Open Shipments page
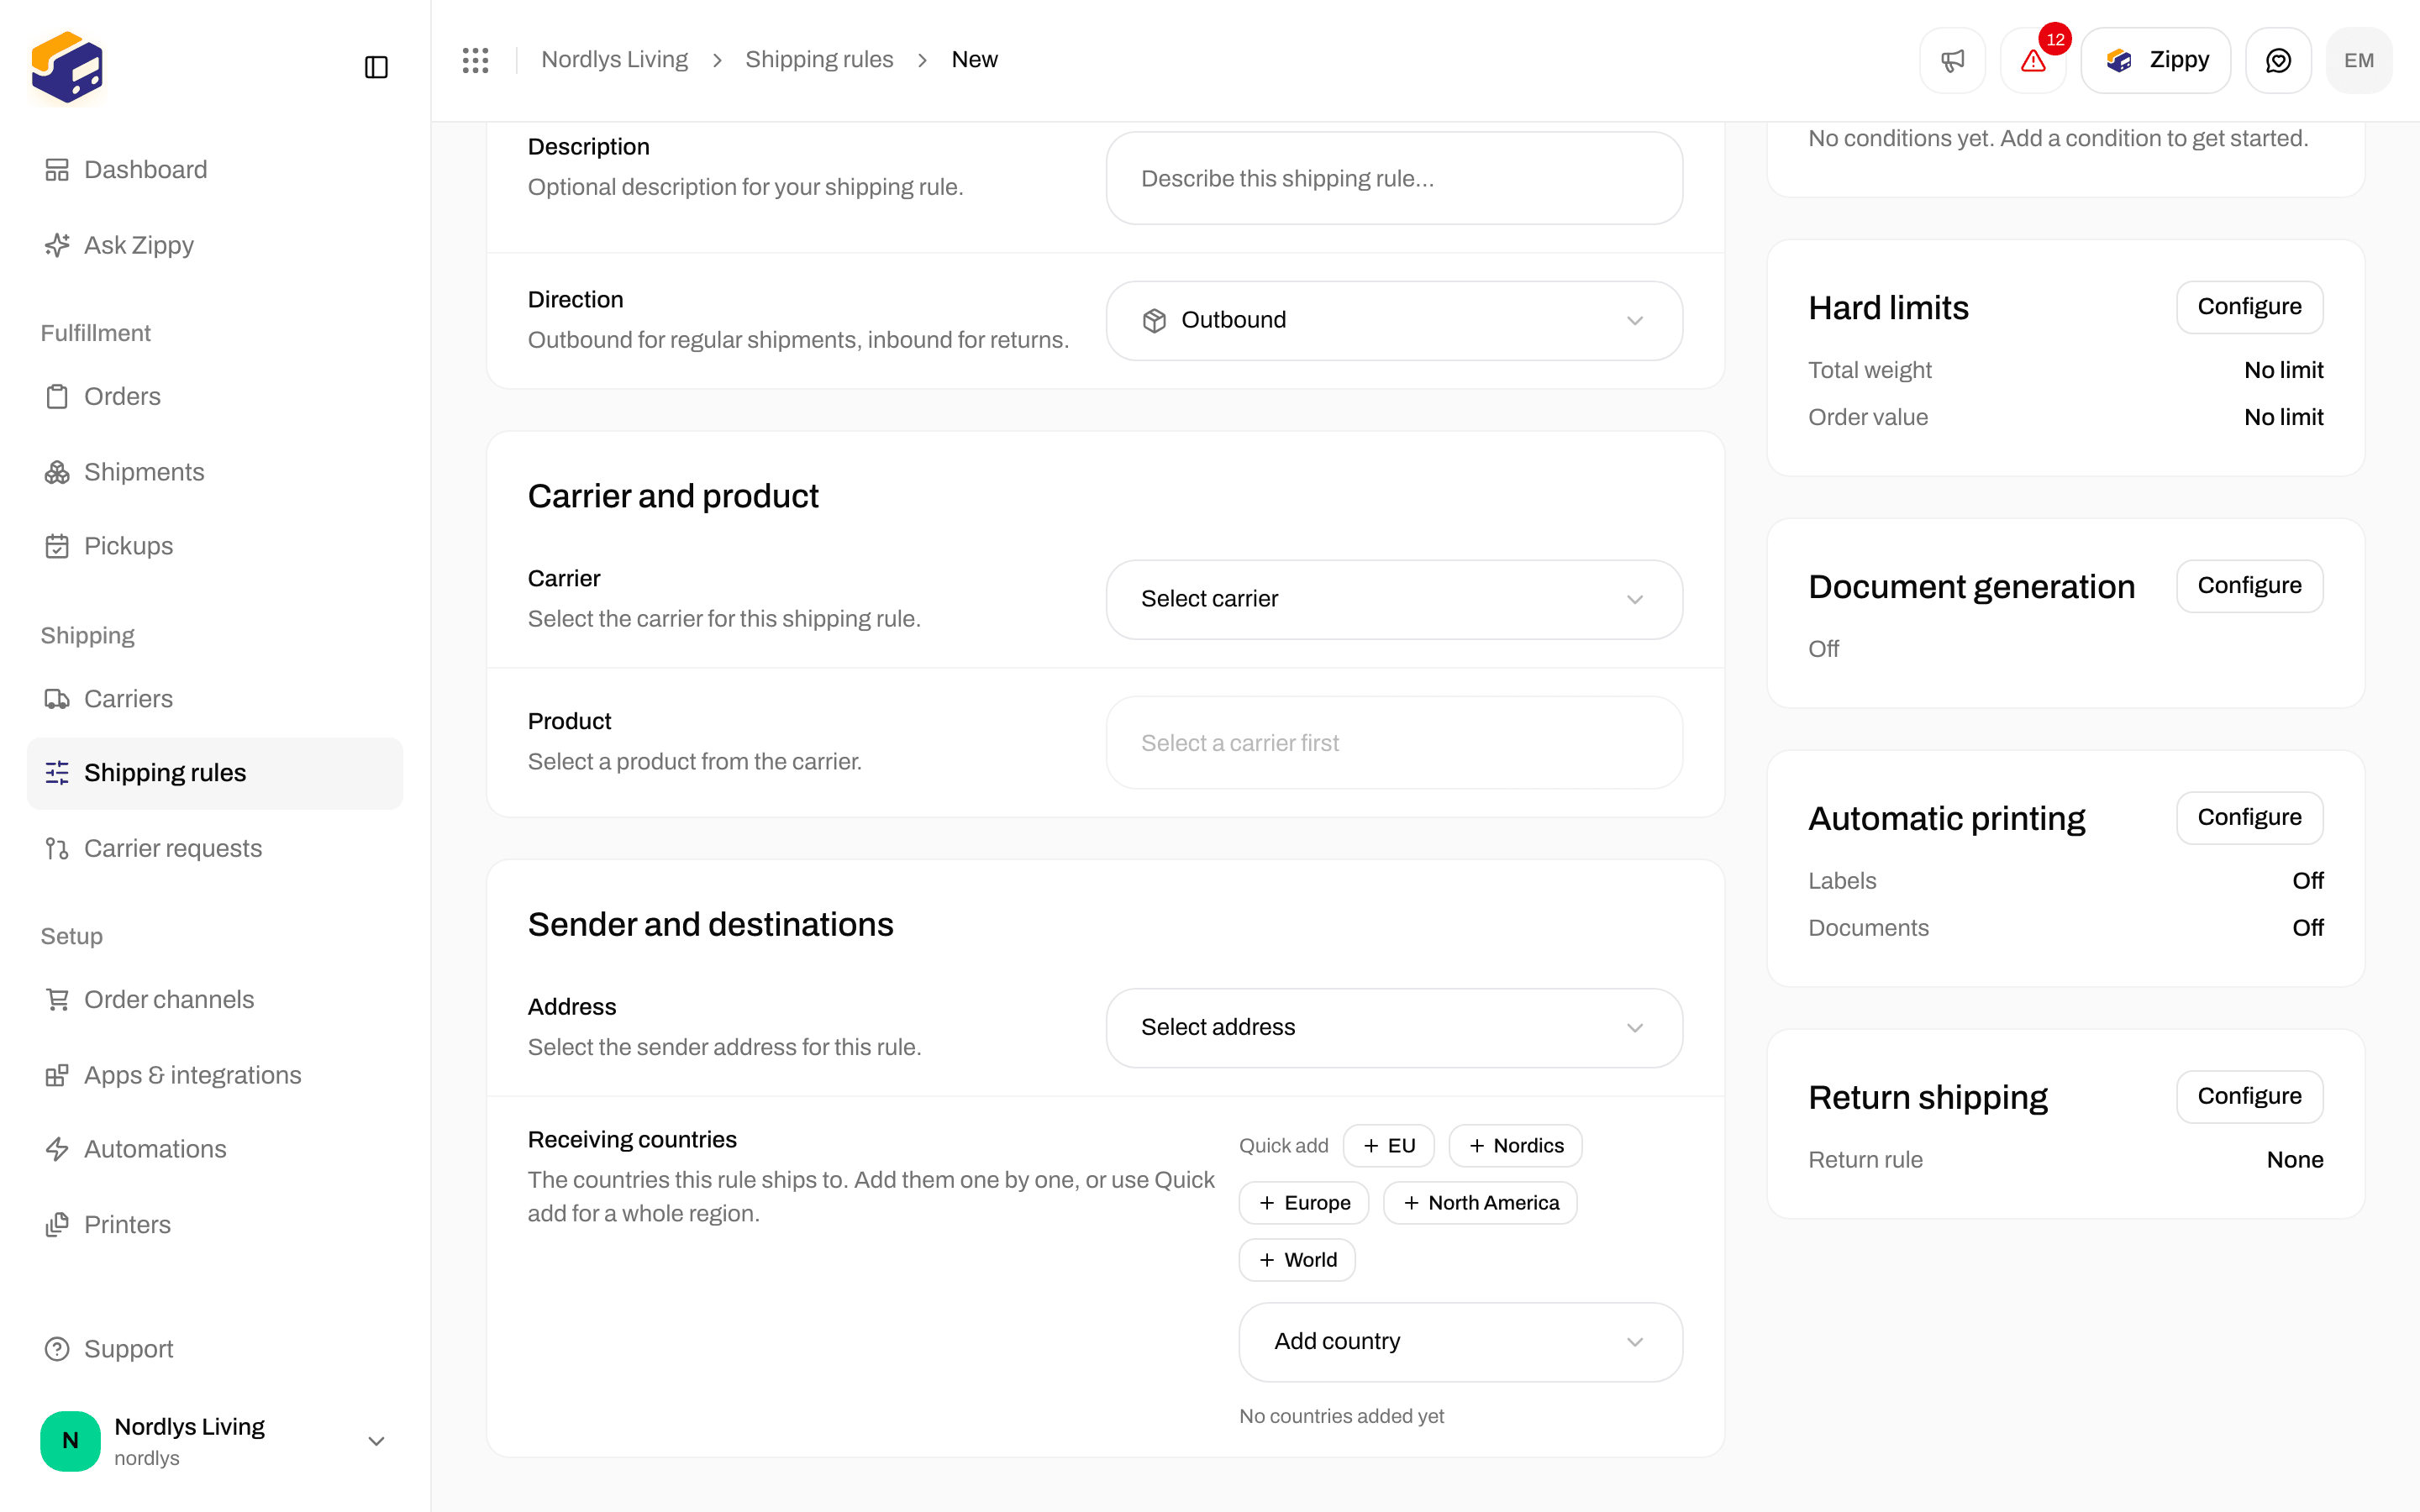The height and width of the screenshot is (1512, 2420). [215, 472]
